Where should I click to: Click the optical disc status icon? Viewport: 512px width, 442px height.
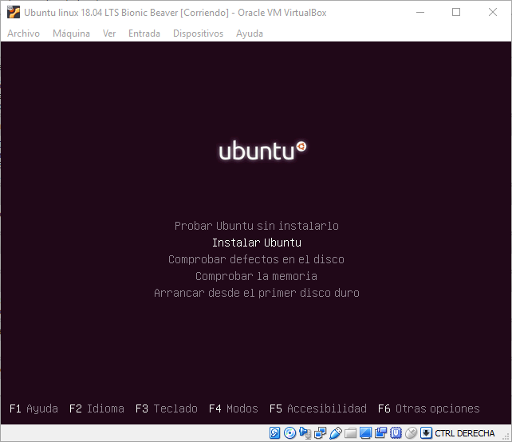[x=289, y=433]
